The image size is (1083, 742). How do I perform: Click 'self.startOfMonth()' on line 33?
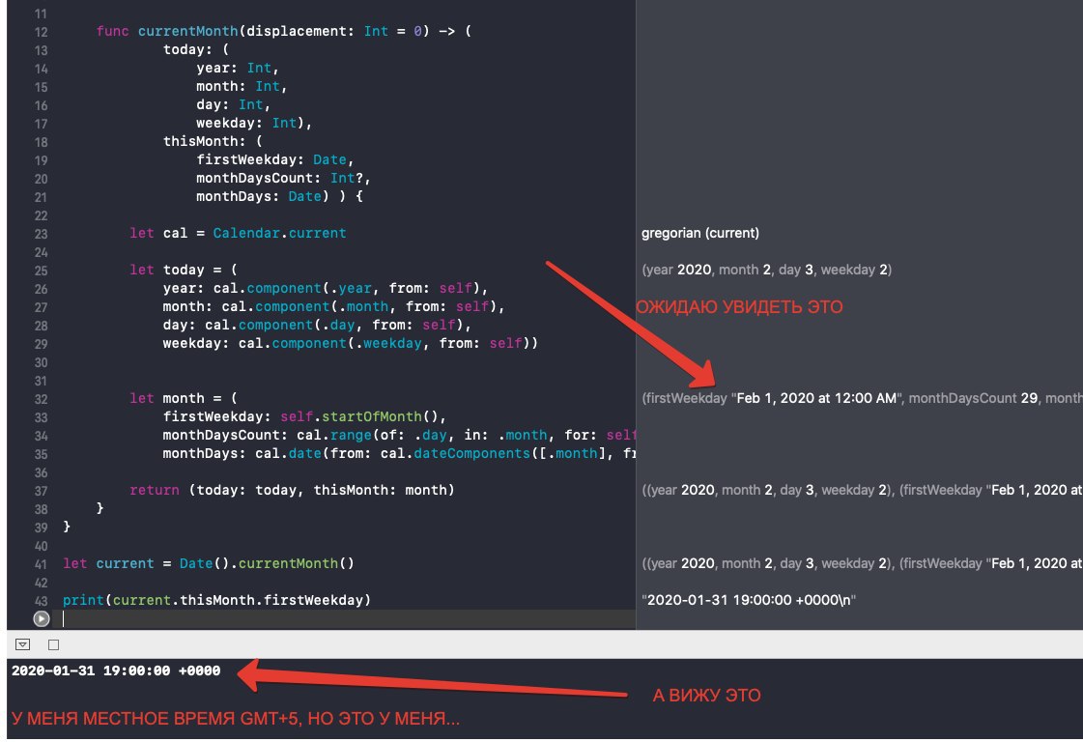pos(359,415)
